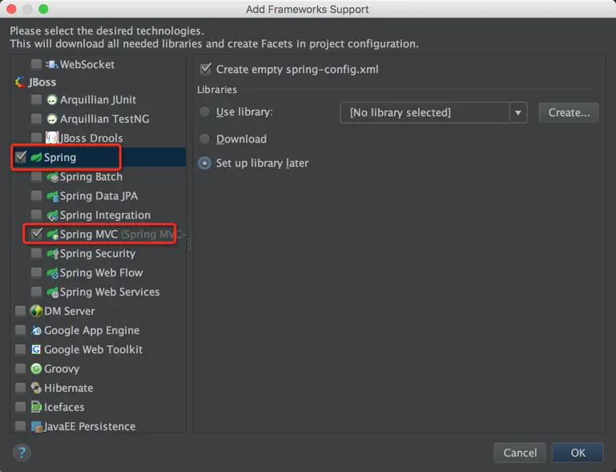
Task: Open help with the question mark icon
Action: [22, 452]
